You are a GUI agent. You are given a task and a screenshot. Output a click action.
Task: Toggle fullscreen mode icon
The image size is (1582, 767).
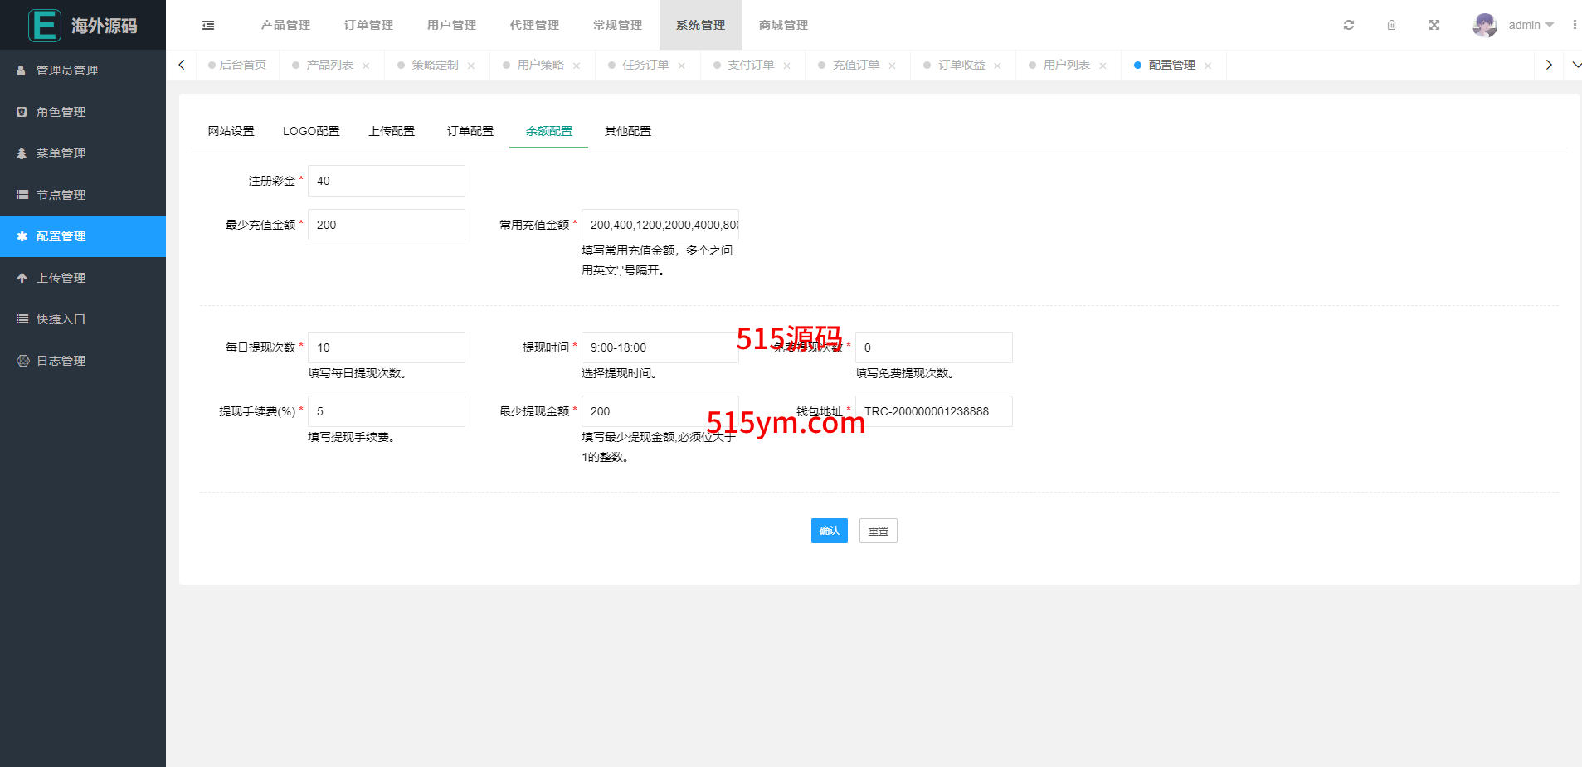[1434, 25]
